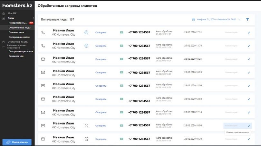The image size is (261, 146).
Task: Edit comment pencil for 28.02.2020 18:21 lead
Action: (249, 59)
